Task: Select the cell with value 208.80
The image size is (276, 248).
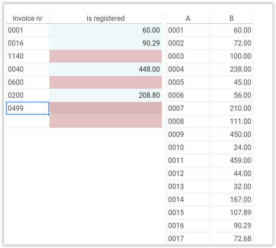Action: point(106,95)
